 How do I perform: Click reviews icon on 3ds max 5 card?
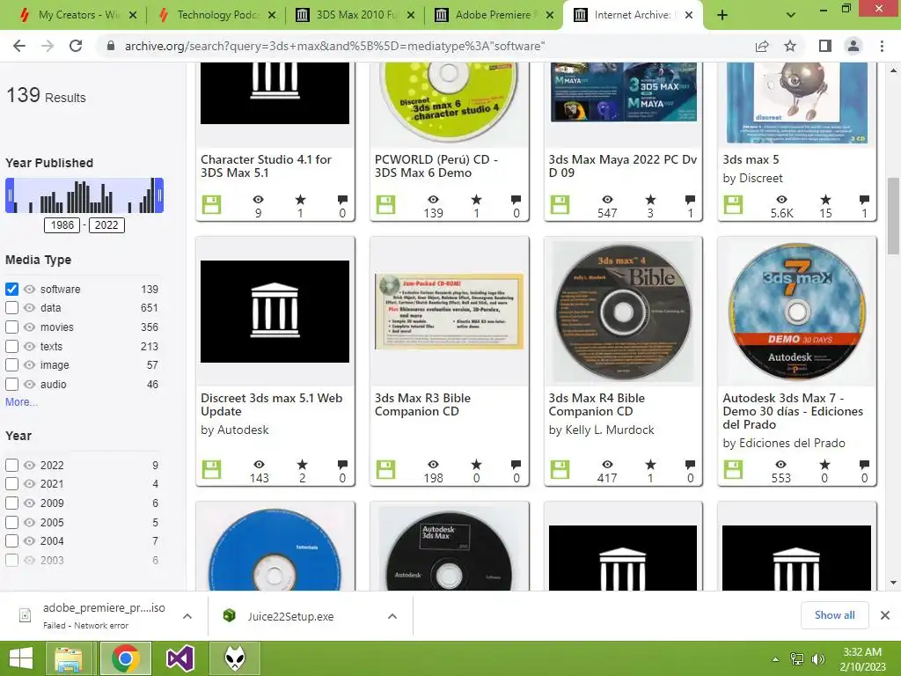(864, 200)
